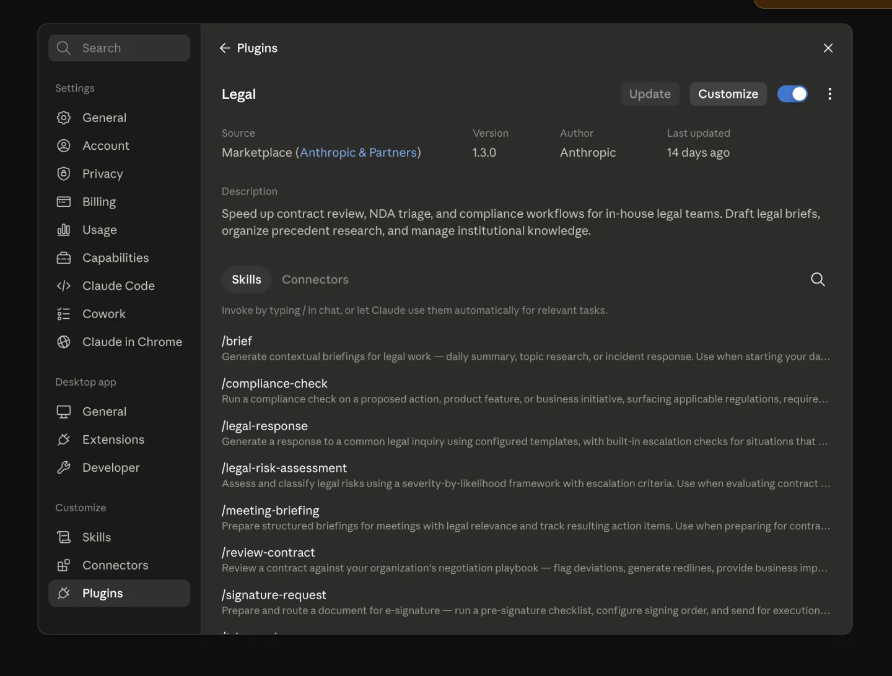
Task: Click the Claude Code brackets icon
Action: pos(63,285)
